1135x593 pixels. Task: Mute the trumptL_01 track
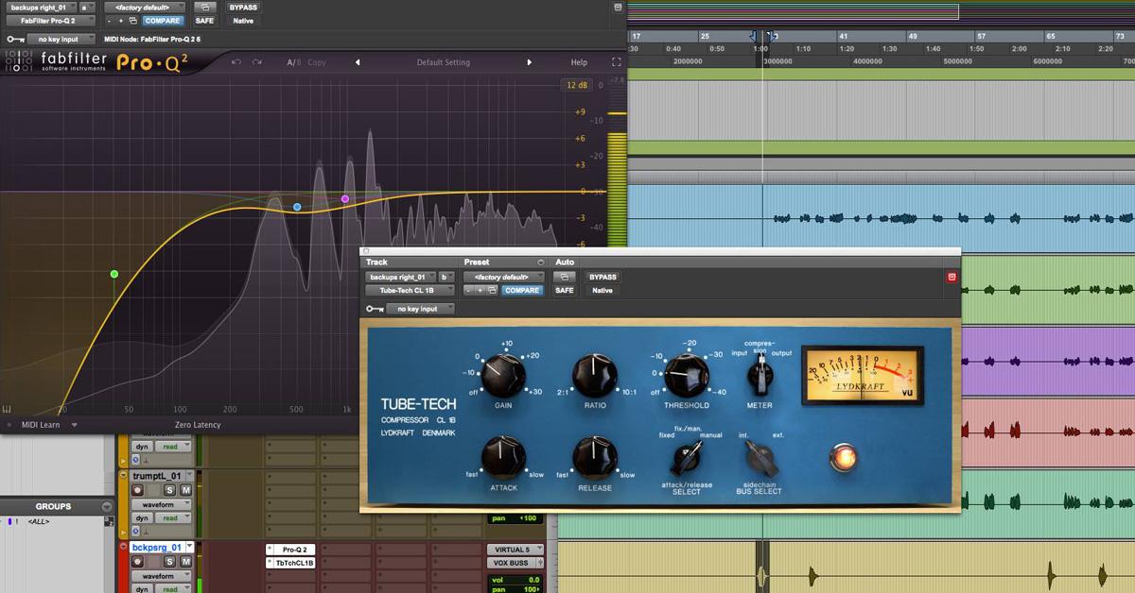(x=185, y=490)
